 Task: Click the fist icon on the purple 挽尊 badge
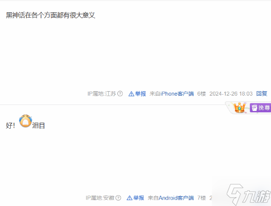tap(254, 107)
